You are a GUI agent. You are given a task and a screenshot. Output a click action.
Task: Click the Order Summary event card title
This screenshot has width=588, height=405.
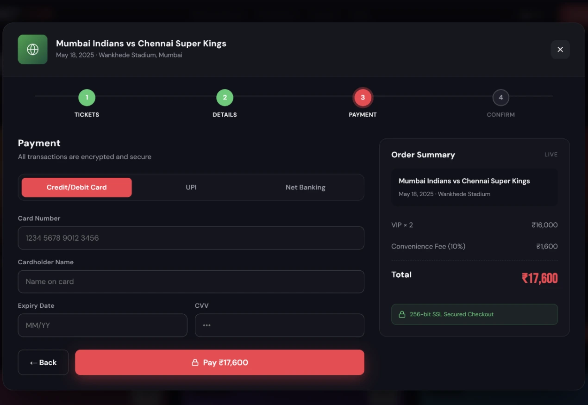click(464, 181)
